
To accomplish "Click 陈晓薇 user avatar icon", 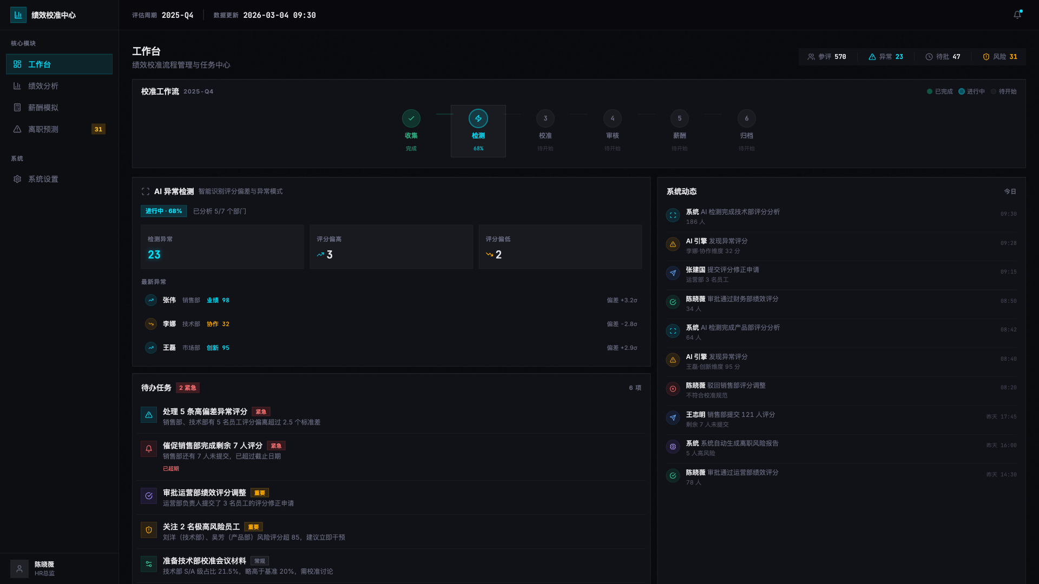I will [19, 569].
